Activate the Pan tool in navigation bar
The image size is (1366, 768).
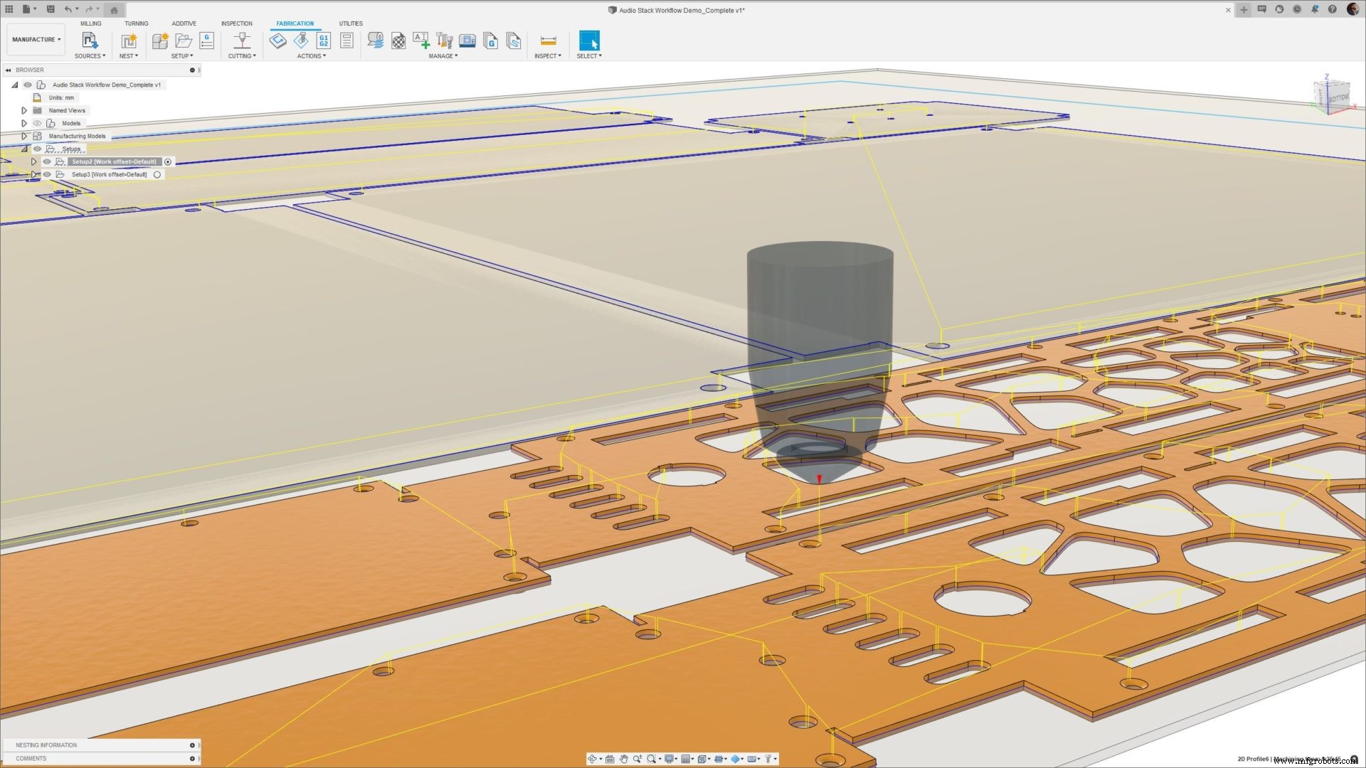tap(624, 759)
